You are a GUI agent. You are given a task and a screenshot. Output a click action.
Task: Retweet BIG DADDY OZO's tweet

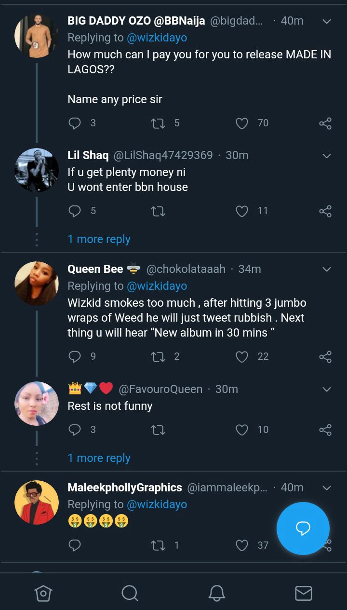point(158,123)
